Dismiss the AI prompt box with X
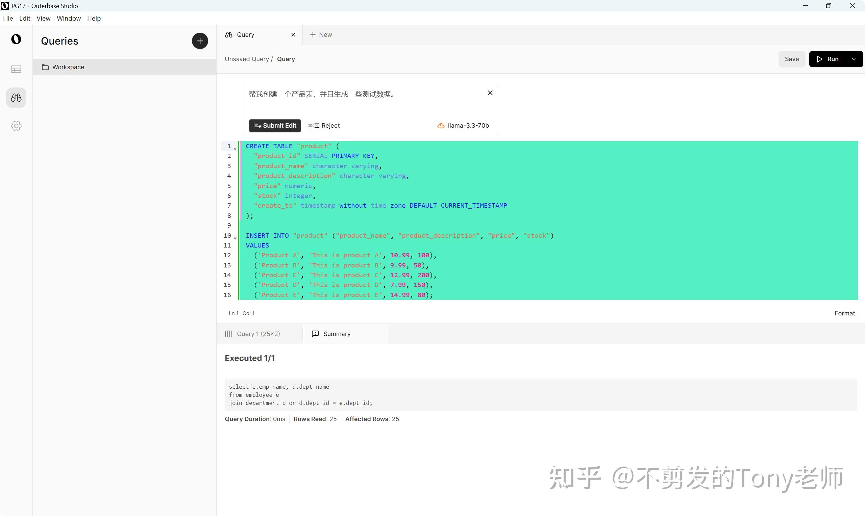The image size is (865, 516). pos(490,93)
